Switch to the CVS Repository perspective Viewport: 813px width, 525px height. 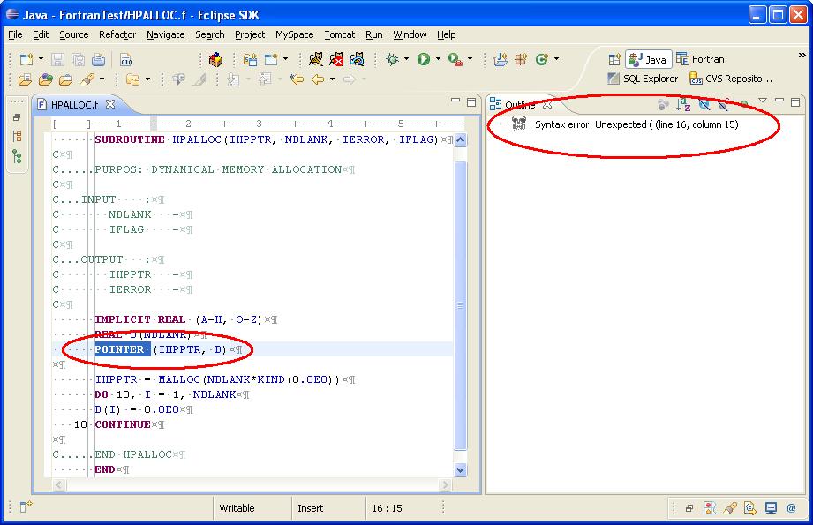731,79
